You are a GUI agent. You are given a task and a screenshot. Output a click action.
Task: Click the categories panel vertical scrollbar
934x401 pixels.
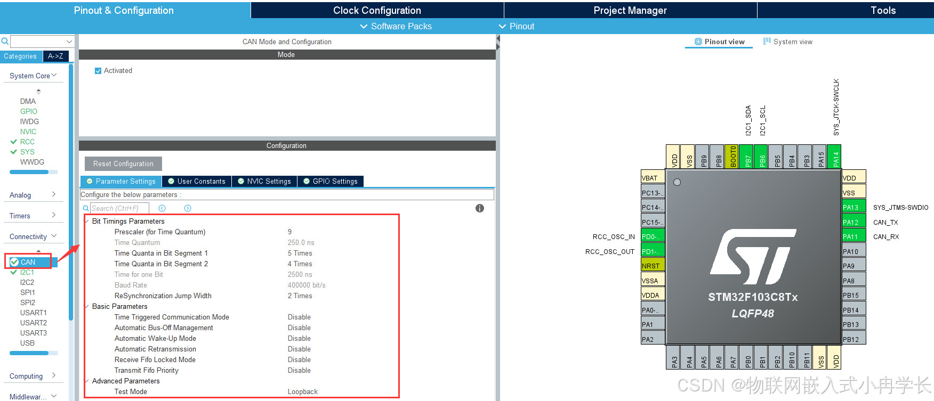point(71,192)
